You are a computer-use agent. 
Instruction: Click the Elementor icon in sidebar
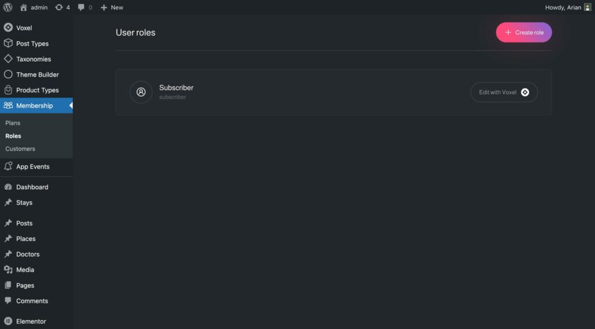tap(8, 321)
